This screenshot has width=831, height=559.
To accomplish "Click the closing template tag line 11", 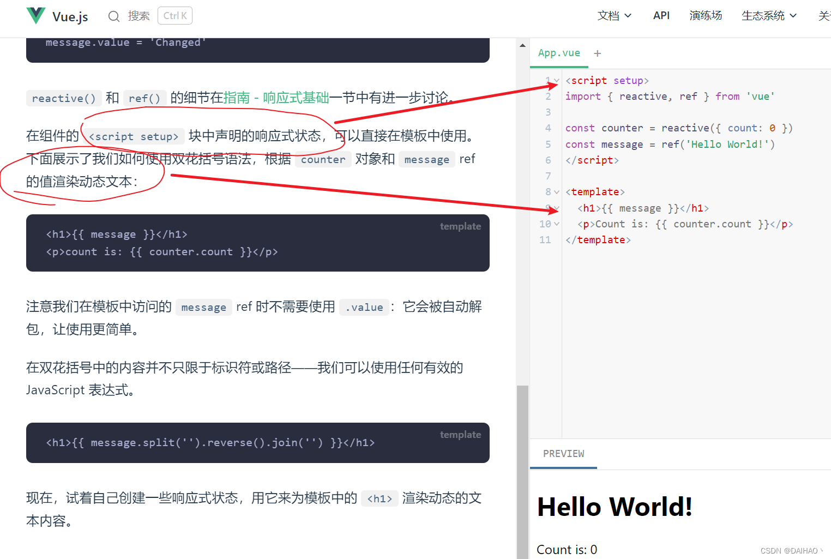I will pyautogui.click(x=598, y=240).
